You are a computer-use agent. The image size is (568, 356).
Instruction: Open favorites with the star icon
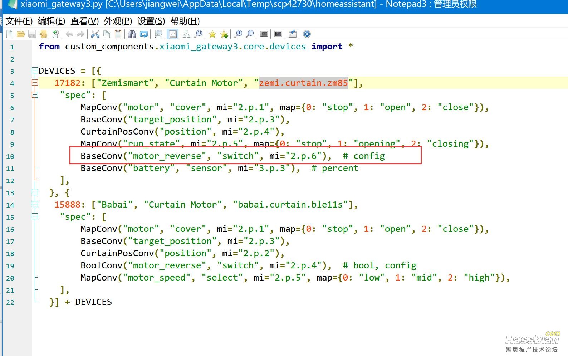212,34
